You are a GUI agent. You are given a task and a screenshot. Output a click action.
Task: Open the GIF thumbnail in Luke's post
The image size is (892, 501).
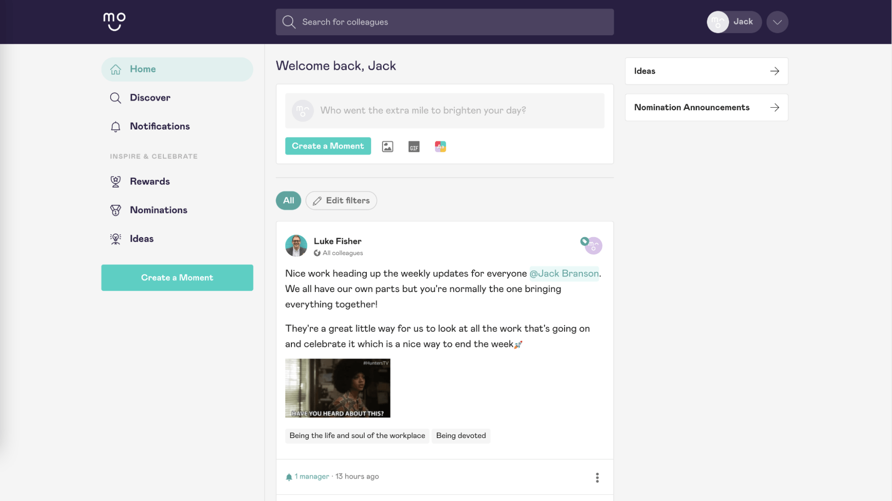337,388
